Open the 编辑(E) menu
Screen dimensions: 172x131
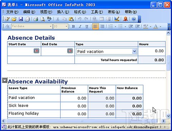point(29,12)
